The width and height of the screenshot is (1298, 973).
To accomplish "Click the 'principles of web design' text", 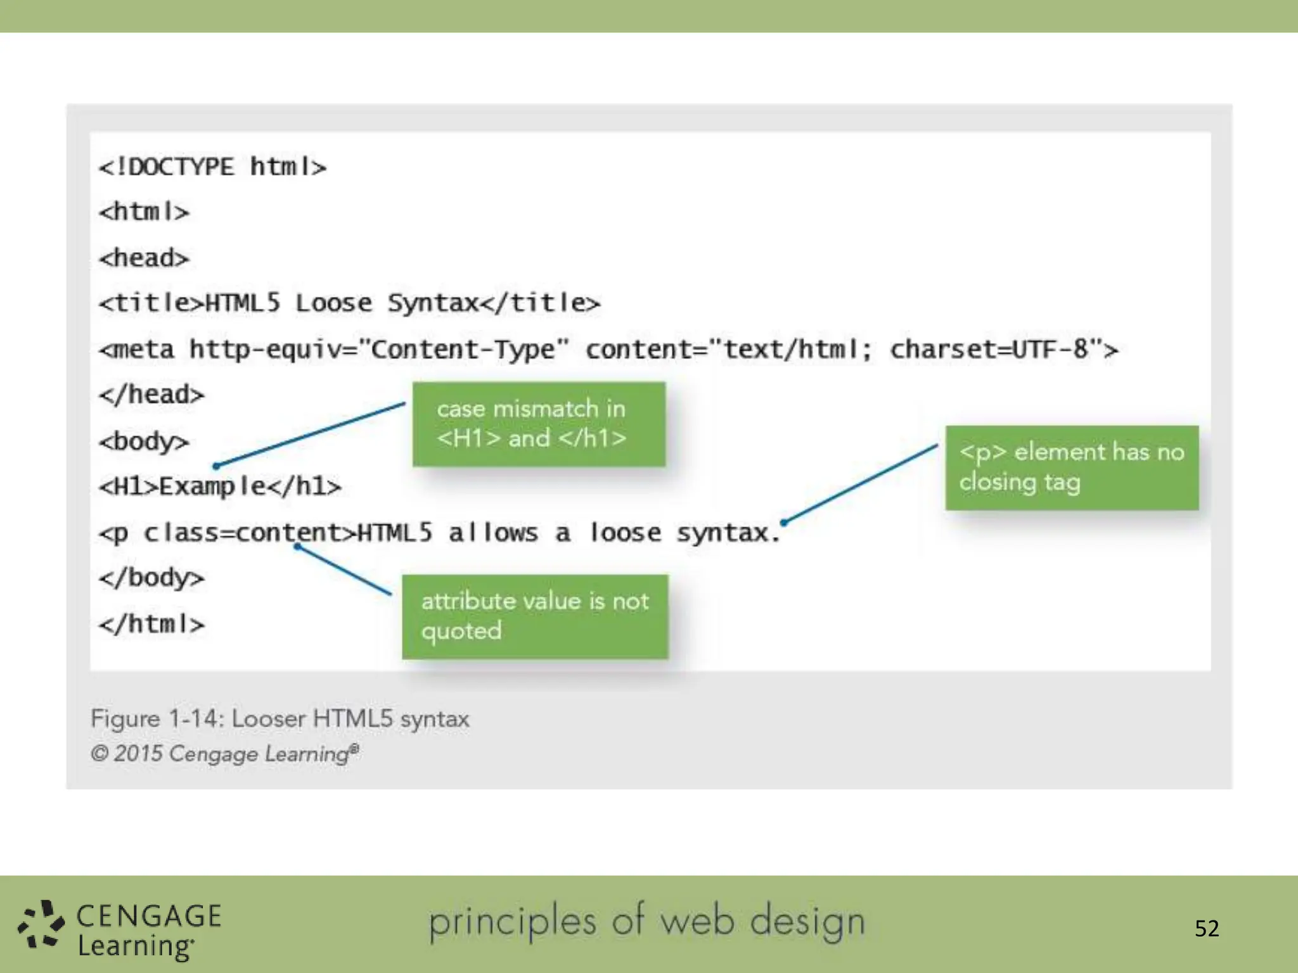I will (x=647, y=922).
